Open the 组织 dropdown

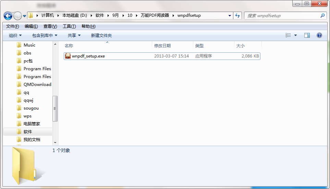[x=15, y=35]
